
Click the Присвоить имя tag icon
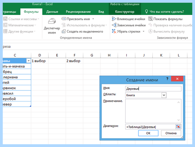(x=64, y=19)
